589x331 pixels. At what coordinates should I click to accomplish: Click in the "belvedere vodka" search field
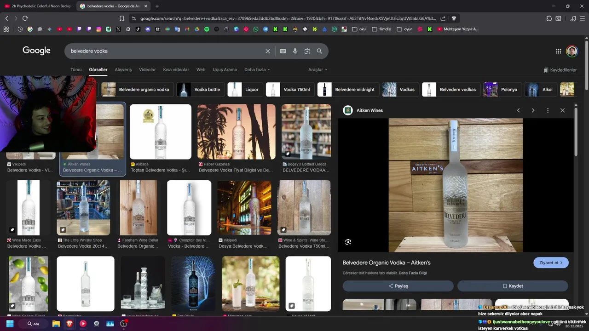coord(166,51)
